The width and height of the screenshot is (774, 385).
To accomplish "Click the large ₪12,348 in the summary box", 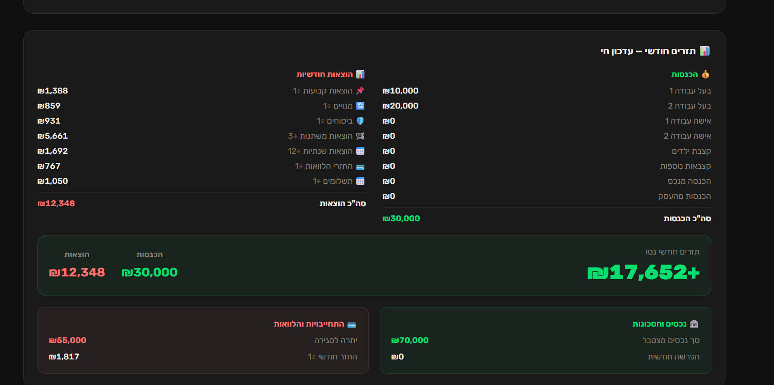I will coord(77,272).
